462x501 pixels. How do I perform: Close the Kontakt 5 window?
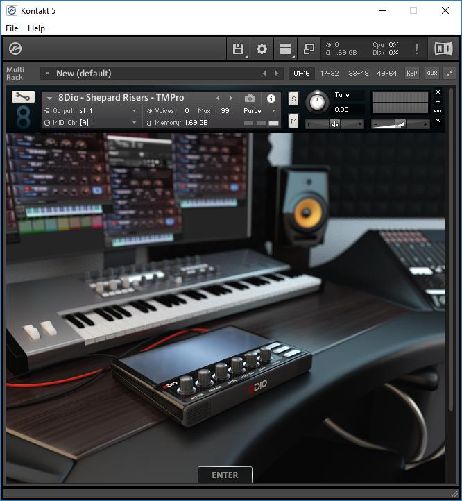coord(445,10)
